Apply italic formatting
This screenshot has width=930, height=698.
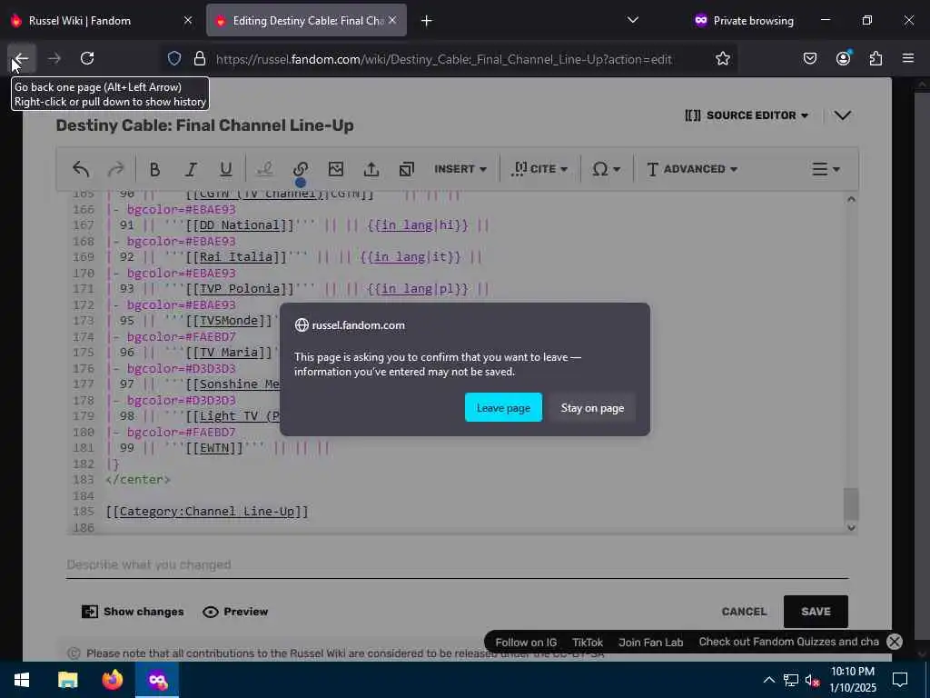coord(191,169)
